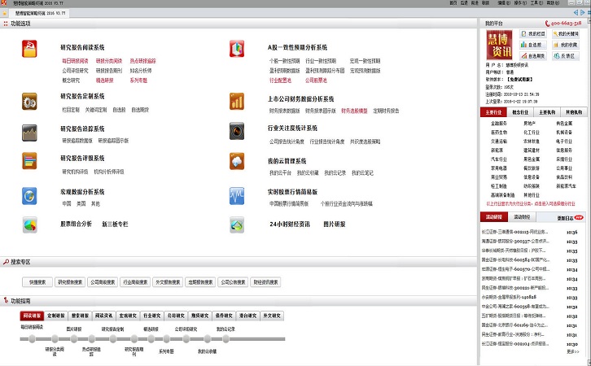The height and width of the screenshot is (366, 591).
Task: Click 定期报告搜索 button
Action: [x=200, y=282]
